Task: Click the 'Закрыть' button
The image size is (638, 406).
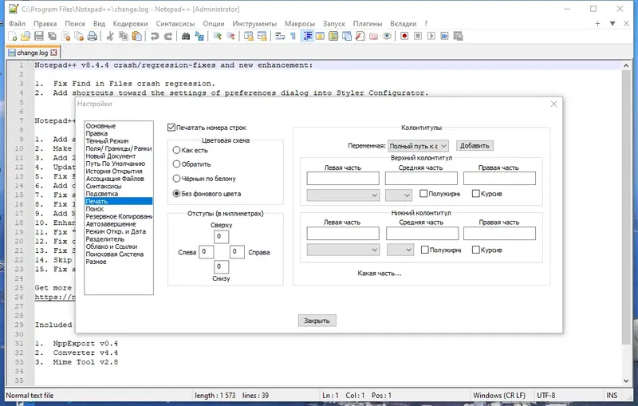Action: tap(317, 321)
